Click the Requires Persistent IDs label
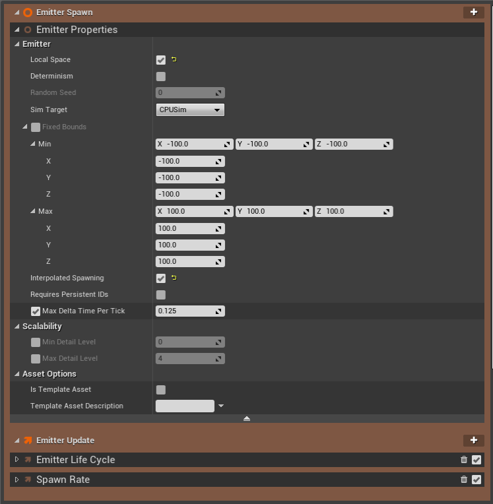The width and height of the screenshot is (493, 504). (69, 294)
